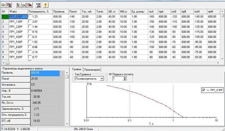225x131 pixels.
Task: Open the Тип Графика dropdown list
Action: [102, 78]
